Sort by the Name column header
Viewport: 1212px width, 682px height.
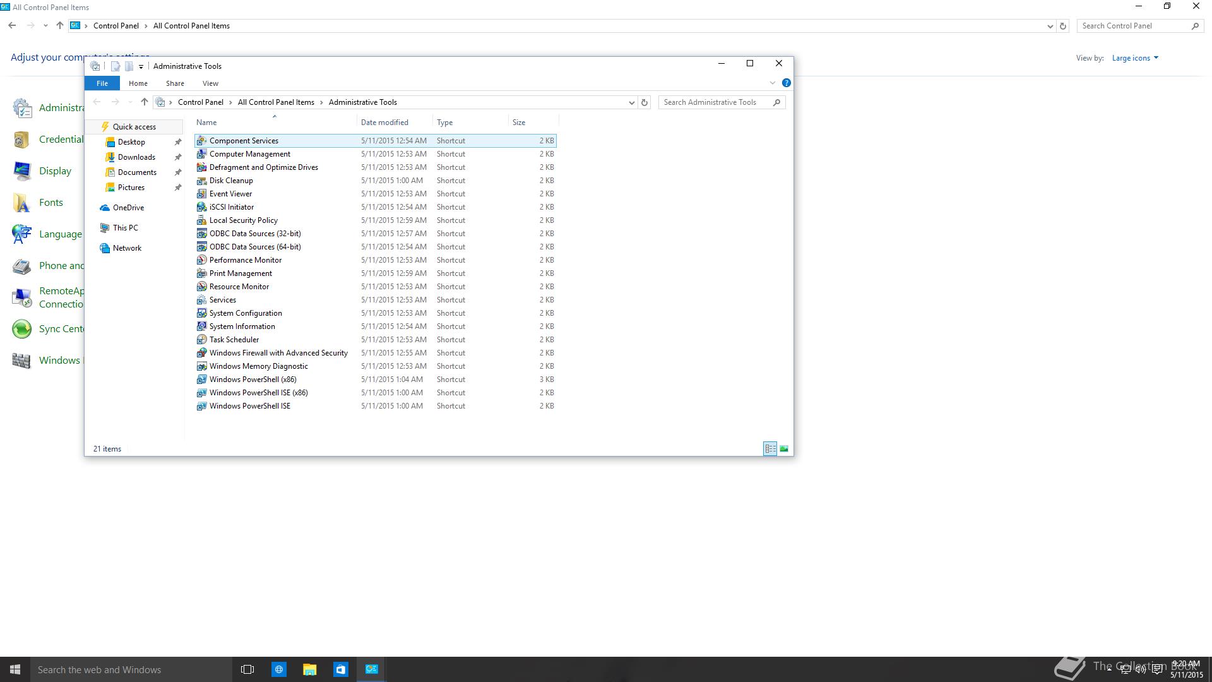pos(275,123)
